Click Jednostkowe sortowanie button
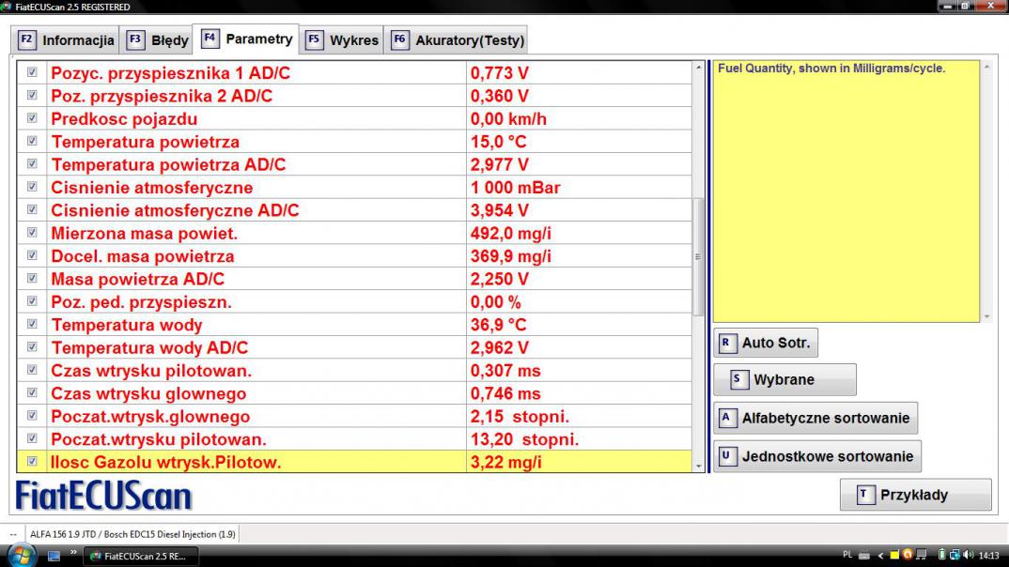 [x=817, y=456]
